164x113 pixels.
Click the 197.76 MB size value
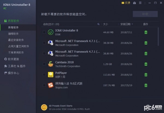(109, 85)
